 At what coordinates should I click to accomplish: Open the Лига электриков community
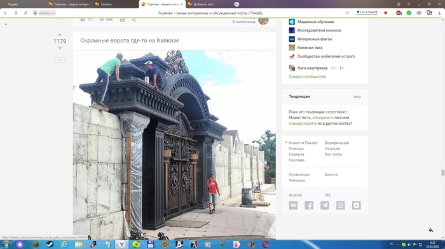(x=312, y=68)
